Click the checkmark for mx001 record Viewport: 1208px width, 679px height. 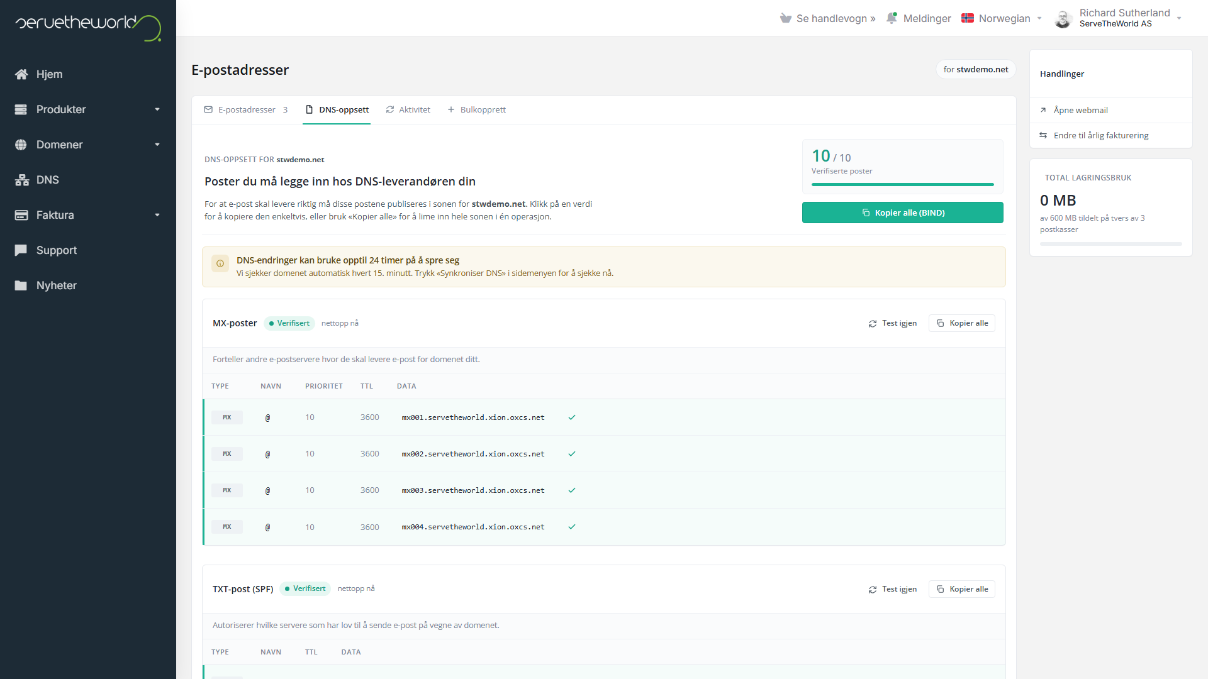pyautogui.click(x=572, y=417)
